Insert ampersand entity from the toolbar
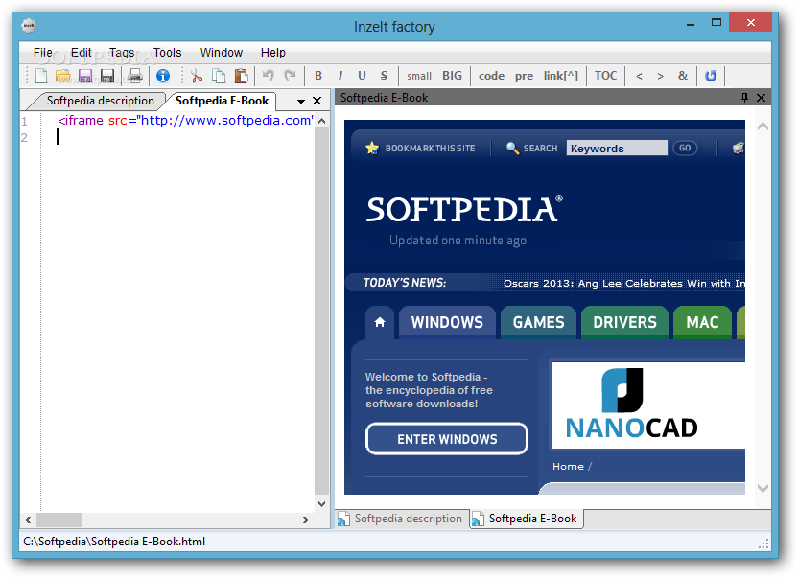This screenshot has height=578, width=798. coord(683,76)
